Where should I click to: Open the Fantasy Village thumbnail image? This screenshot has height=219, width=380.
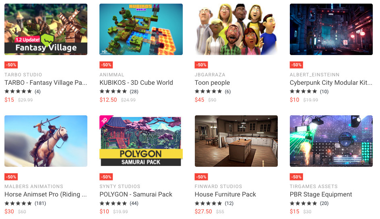(x=46, y=29)
